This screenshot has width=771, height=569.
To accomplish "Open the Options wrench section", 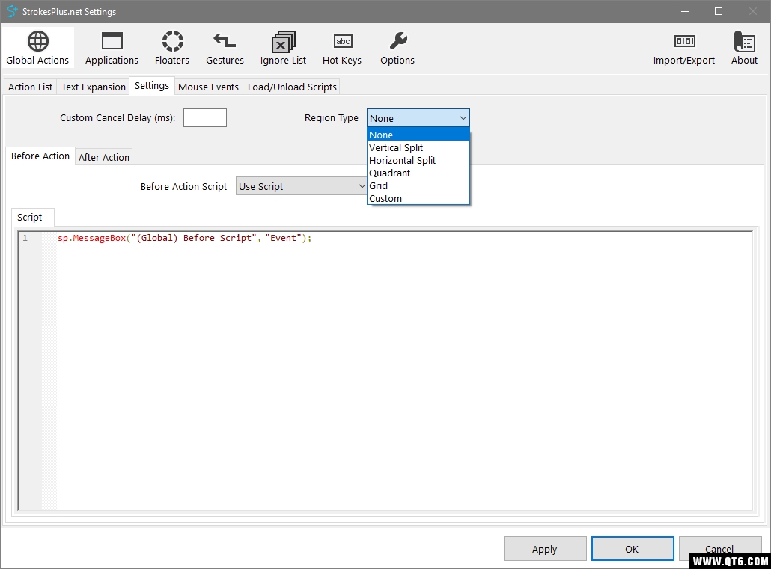I will pyautogui.click(x=397, y=48).
